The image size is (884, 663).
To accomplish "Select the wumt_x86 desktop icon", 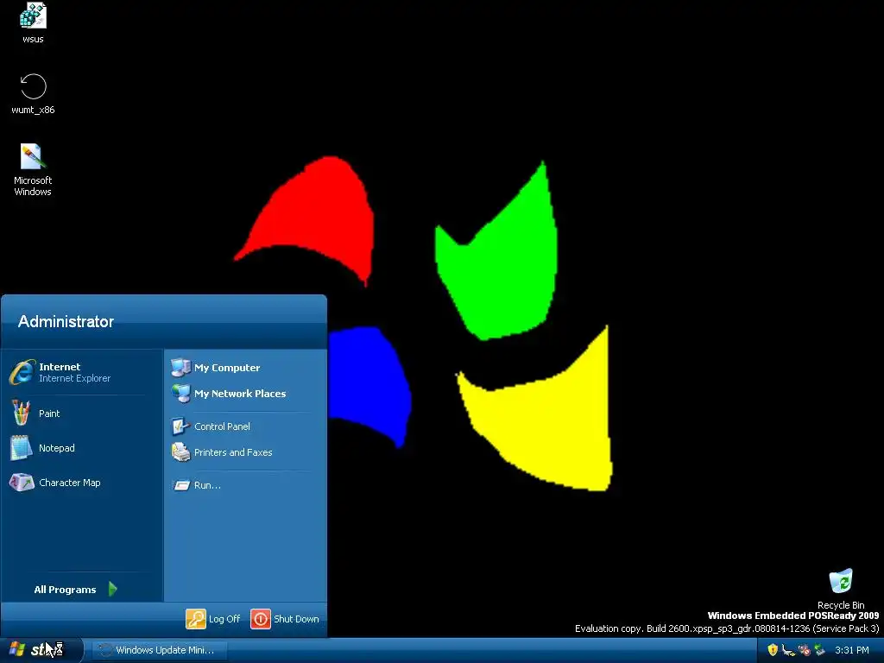I will (x=33, y=86).
